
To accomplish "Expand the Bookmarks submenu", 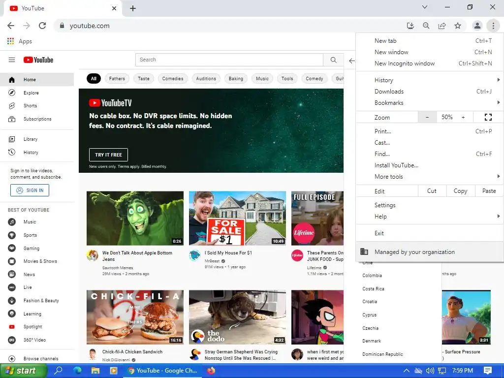I will click(430, 103).
